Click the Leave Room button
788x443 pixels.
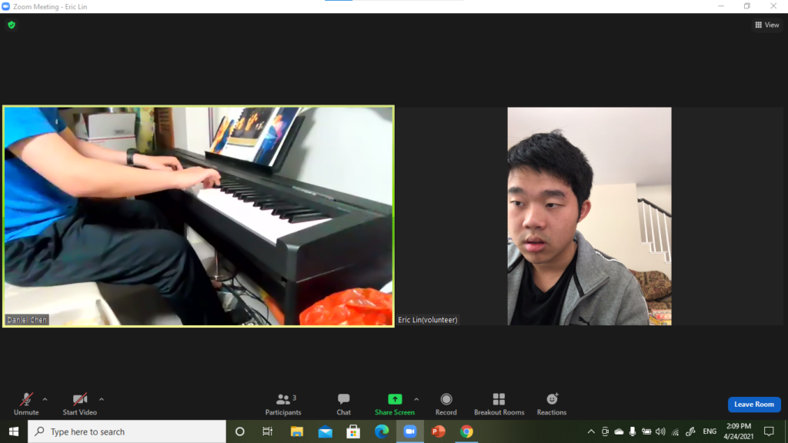[754, 405]
